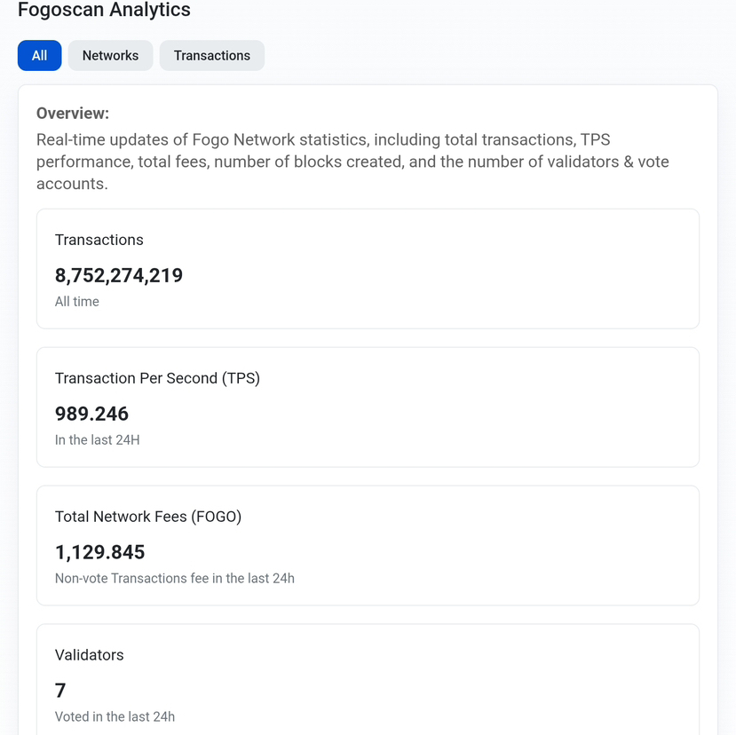Screen dimensions: 736x735
Task: Click the Validators card title
Action: pos(89,655)
